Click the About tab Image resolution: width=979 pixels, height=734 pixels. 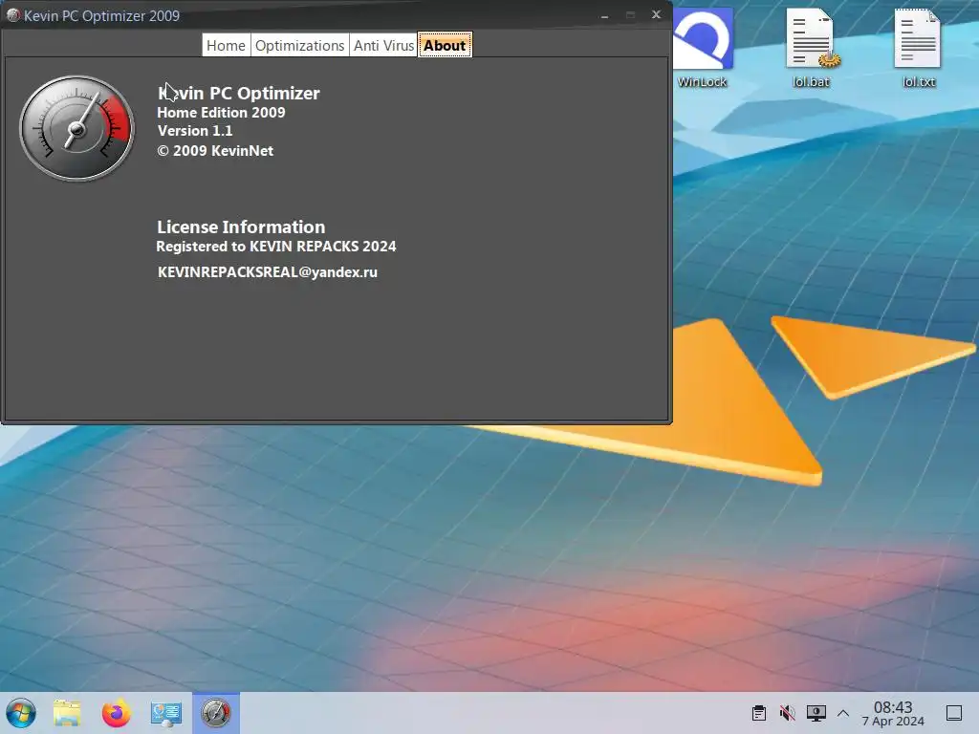[445, 46]
